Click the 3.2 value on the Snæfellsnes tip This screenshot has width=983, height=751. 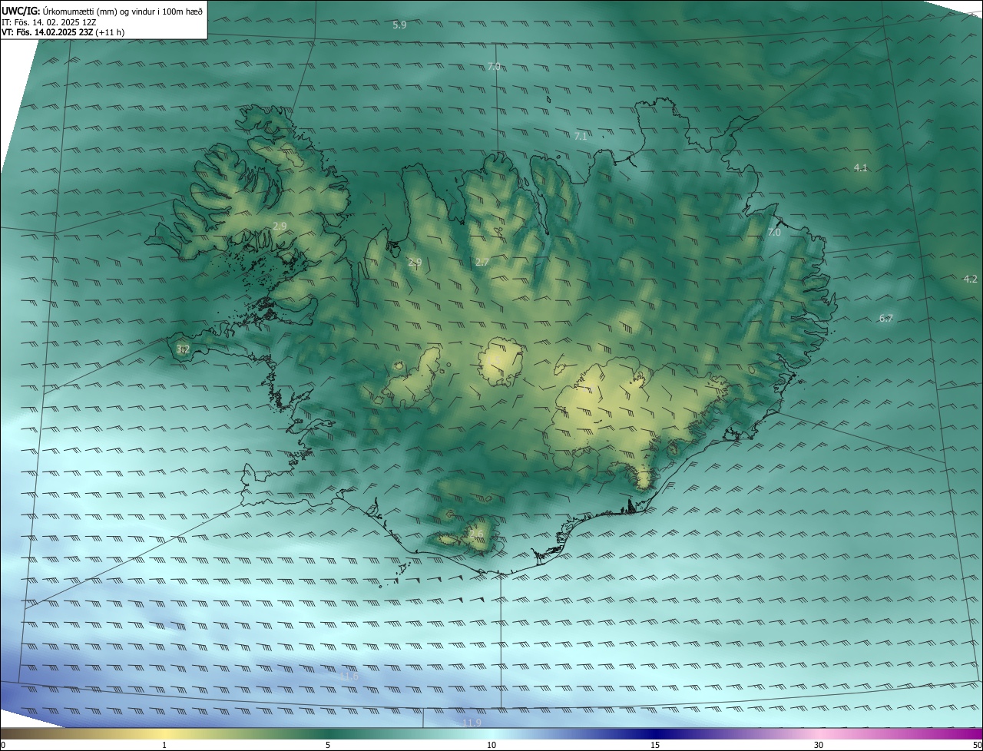pyautogui.click(x=183, y=349)
